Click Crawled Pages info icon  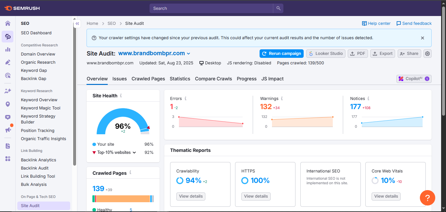130,172
